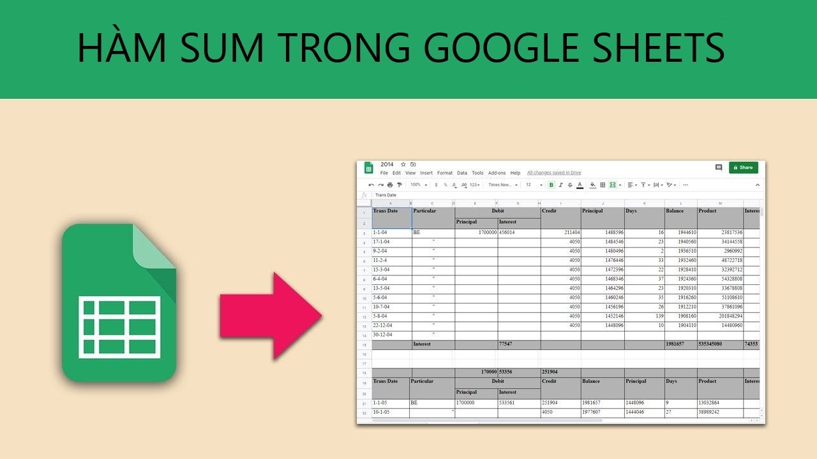
Task: Open the comments history icon
Action: click(719, 168)
